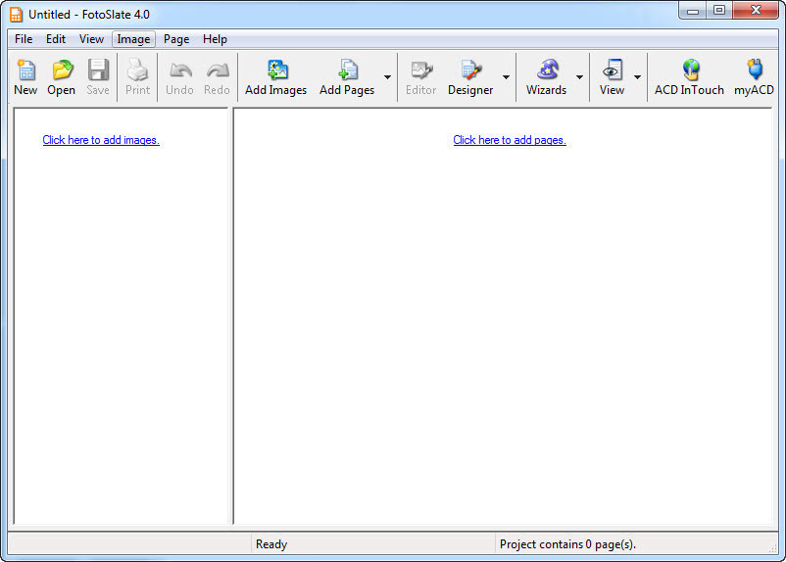Viewport: 786px width, 562px height.
Task: Expand the Wizards dropdown arrow
Action: (579, 77)
